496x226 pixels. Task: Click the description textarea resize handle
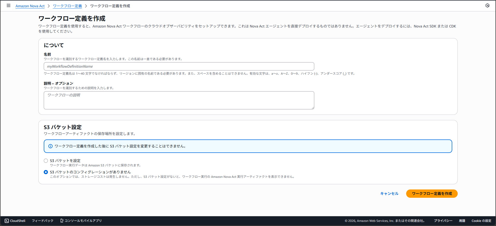click(313, 108)
